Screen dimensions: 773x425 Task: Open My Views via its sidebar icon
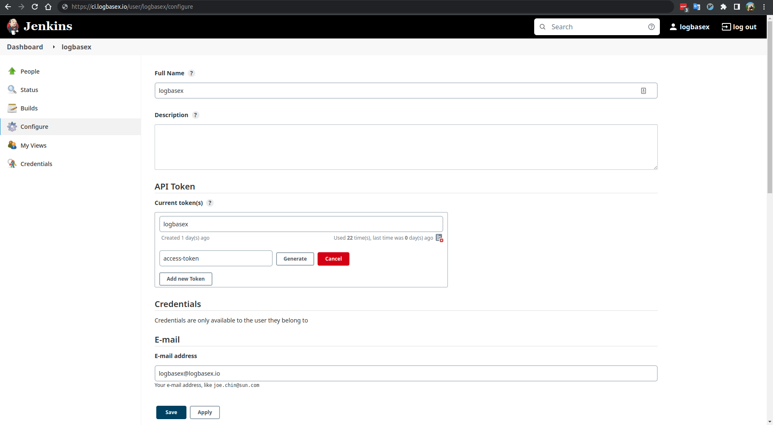click(12, 145)
